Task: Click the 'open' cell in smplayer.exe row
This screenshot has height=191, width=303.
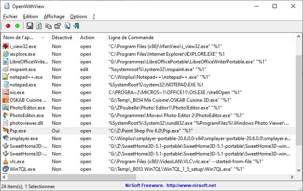Action: 85,139
